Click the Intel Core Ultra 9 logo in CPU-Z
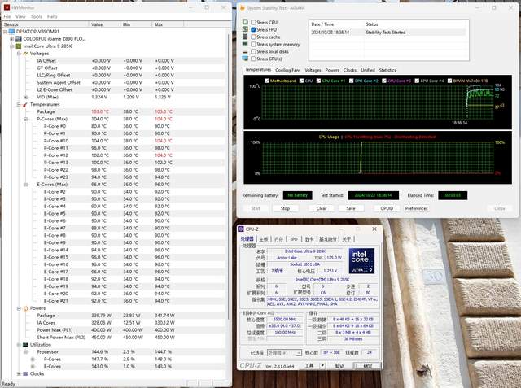 pyautogui.click(x=361, y=261)
